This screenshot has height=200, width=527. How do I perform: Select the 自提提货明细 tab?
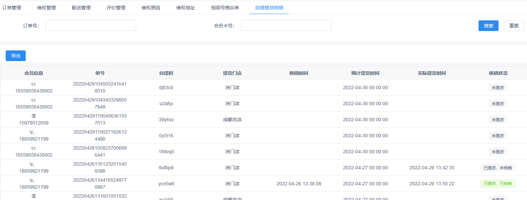tap(269, 8)
